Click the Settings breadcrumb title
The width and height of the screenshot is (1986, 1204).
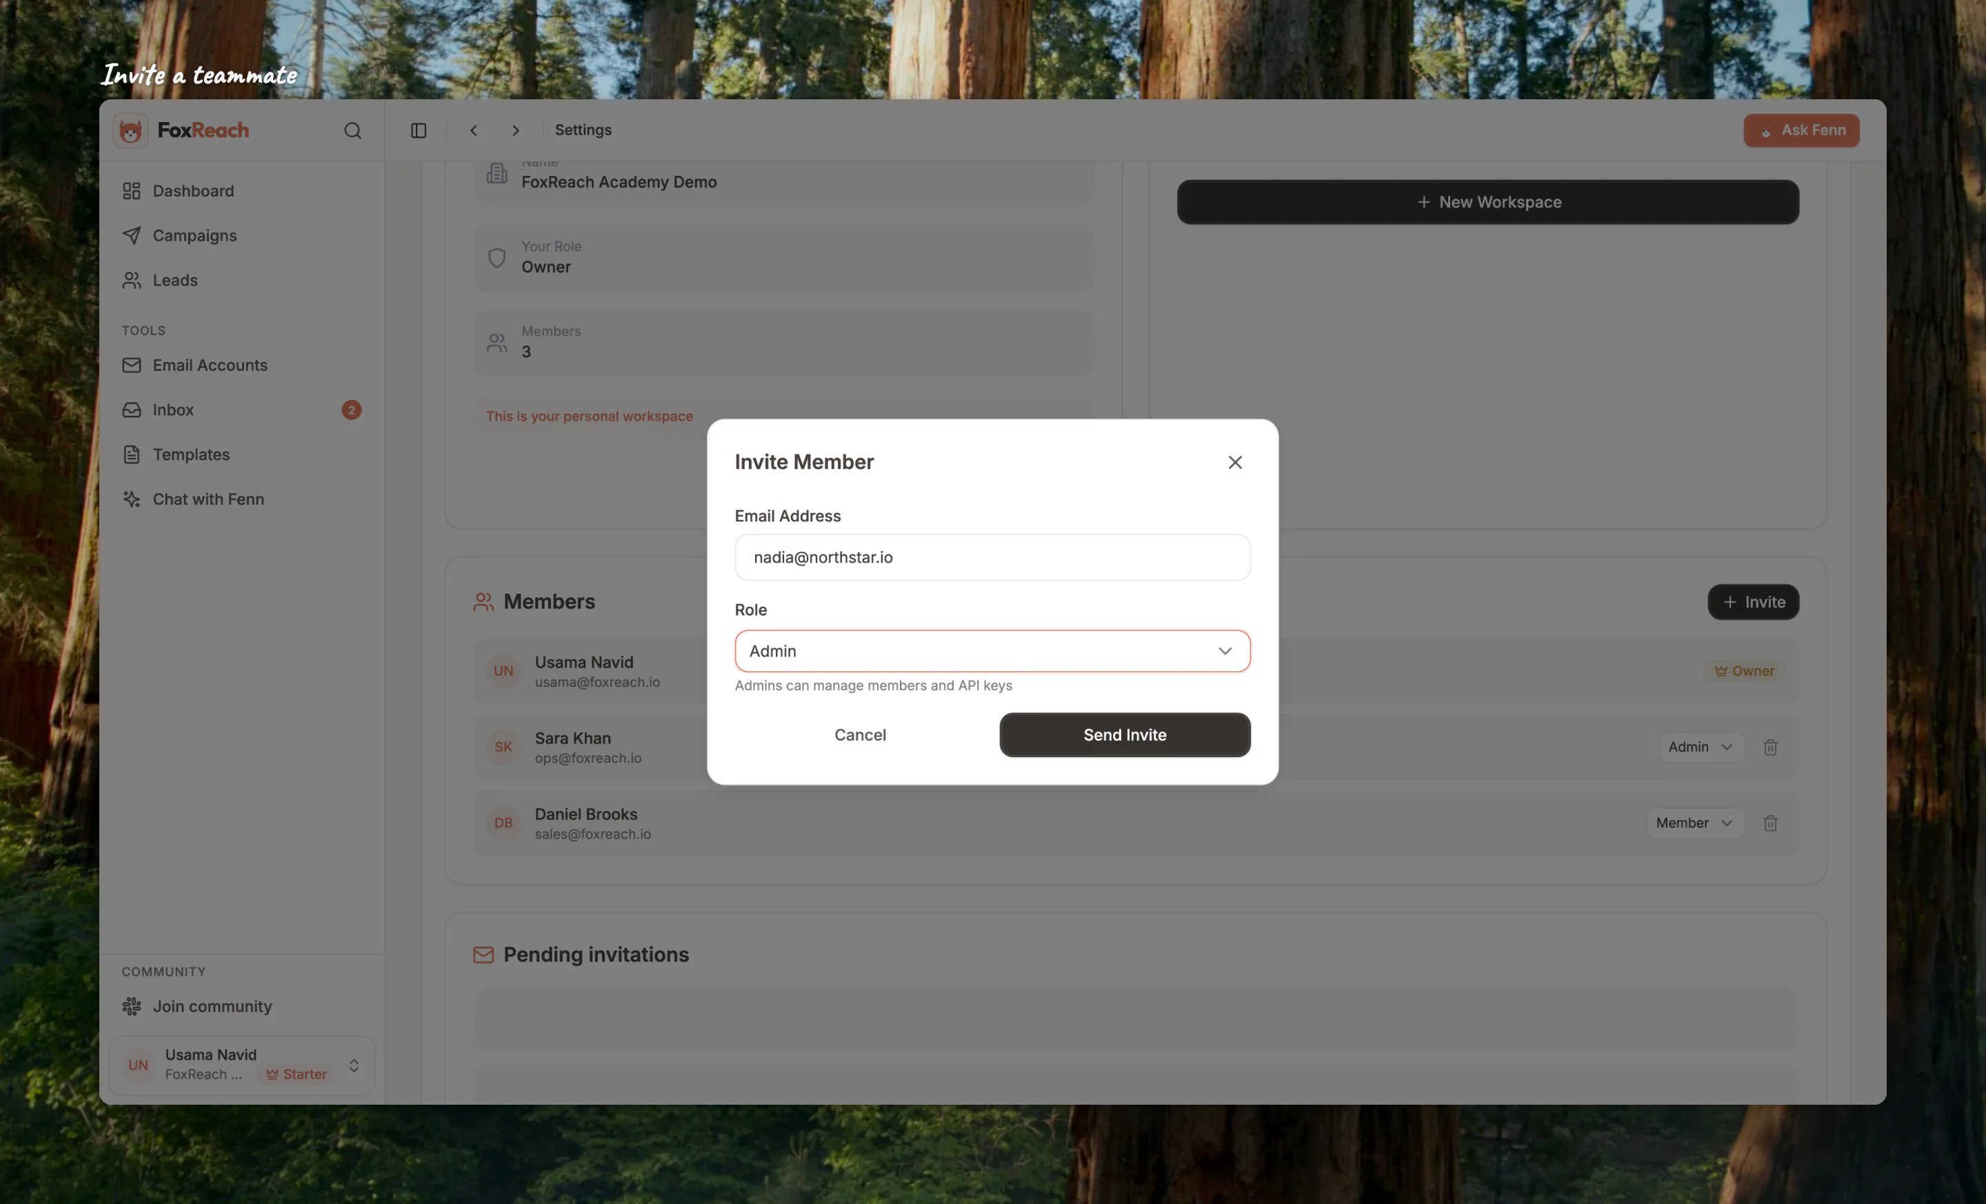click(x=583, y=130)
